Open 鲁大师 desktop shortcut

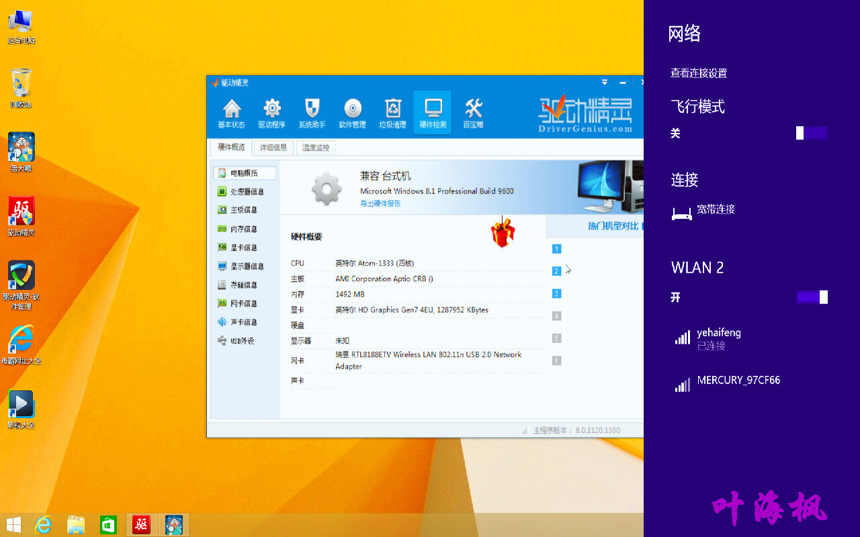pyautogui.click(x=21, y=152)
